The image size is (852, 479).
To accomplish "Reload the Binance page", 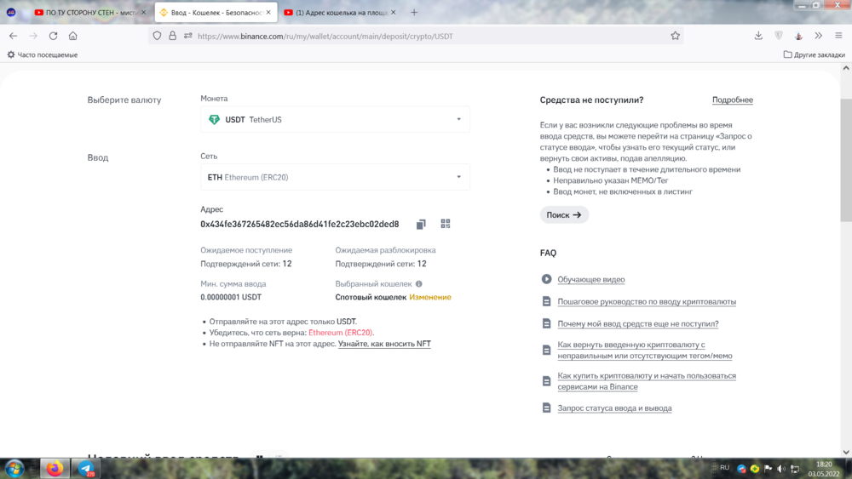I will [x=53, y=36].
